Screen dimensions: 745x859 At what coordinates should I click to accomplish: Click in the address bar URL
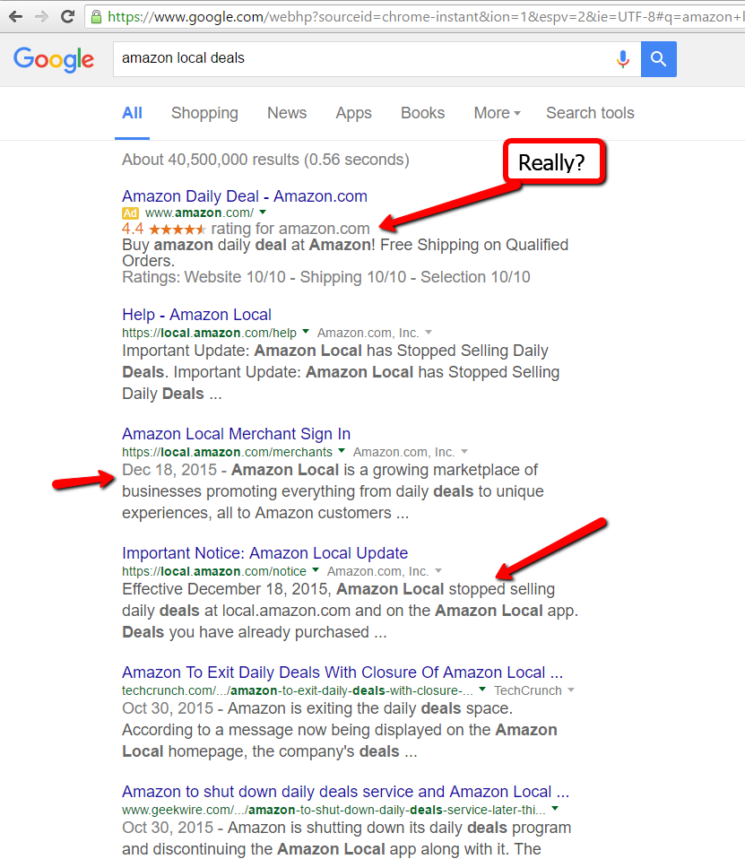[x=423, y=17]
